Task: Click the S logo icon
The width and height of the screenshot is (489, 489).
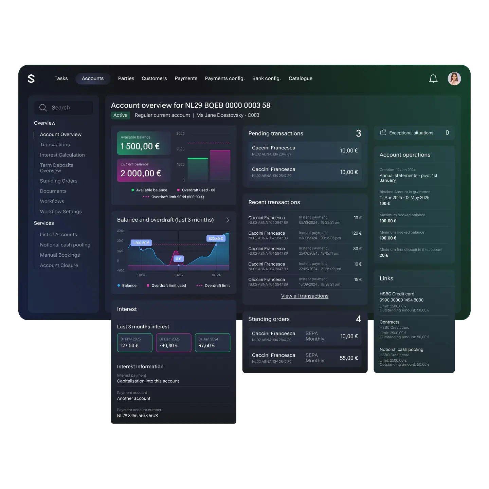Action: pos(31,79)
